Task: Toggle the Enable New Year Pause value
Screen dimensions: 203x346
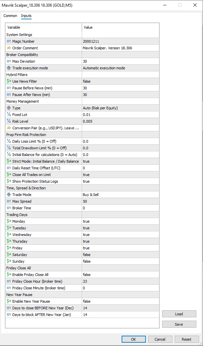Action: (x=120, y=301)
